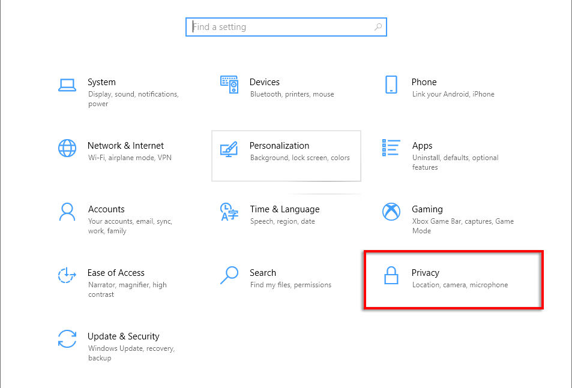The image size is (572, 388).
Task: Click the Apps list icon
Action: pyautogui.click(x=391, y=148)
